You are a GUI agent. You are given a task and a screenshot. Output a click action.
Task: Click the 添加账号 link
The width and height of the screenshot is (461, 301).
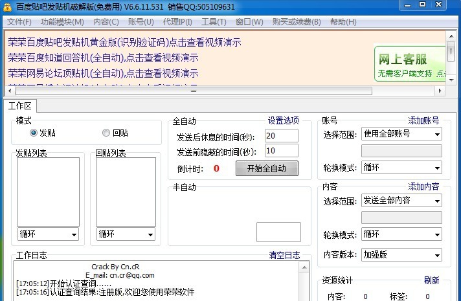click(423, 120)
